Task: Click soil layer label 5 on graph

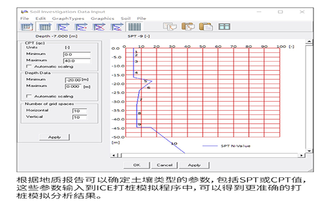Action: click(145, 81)
